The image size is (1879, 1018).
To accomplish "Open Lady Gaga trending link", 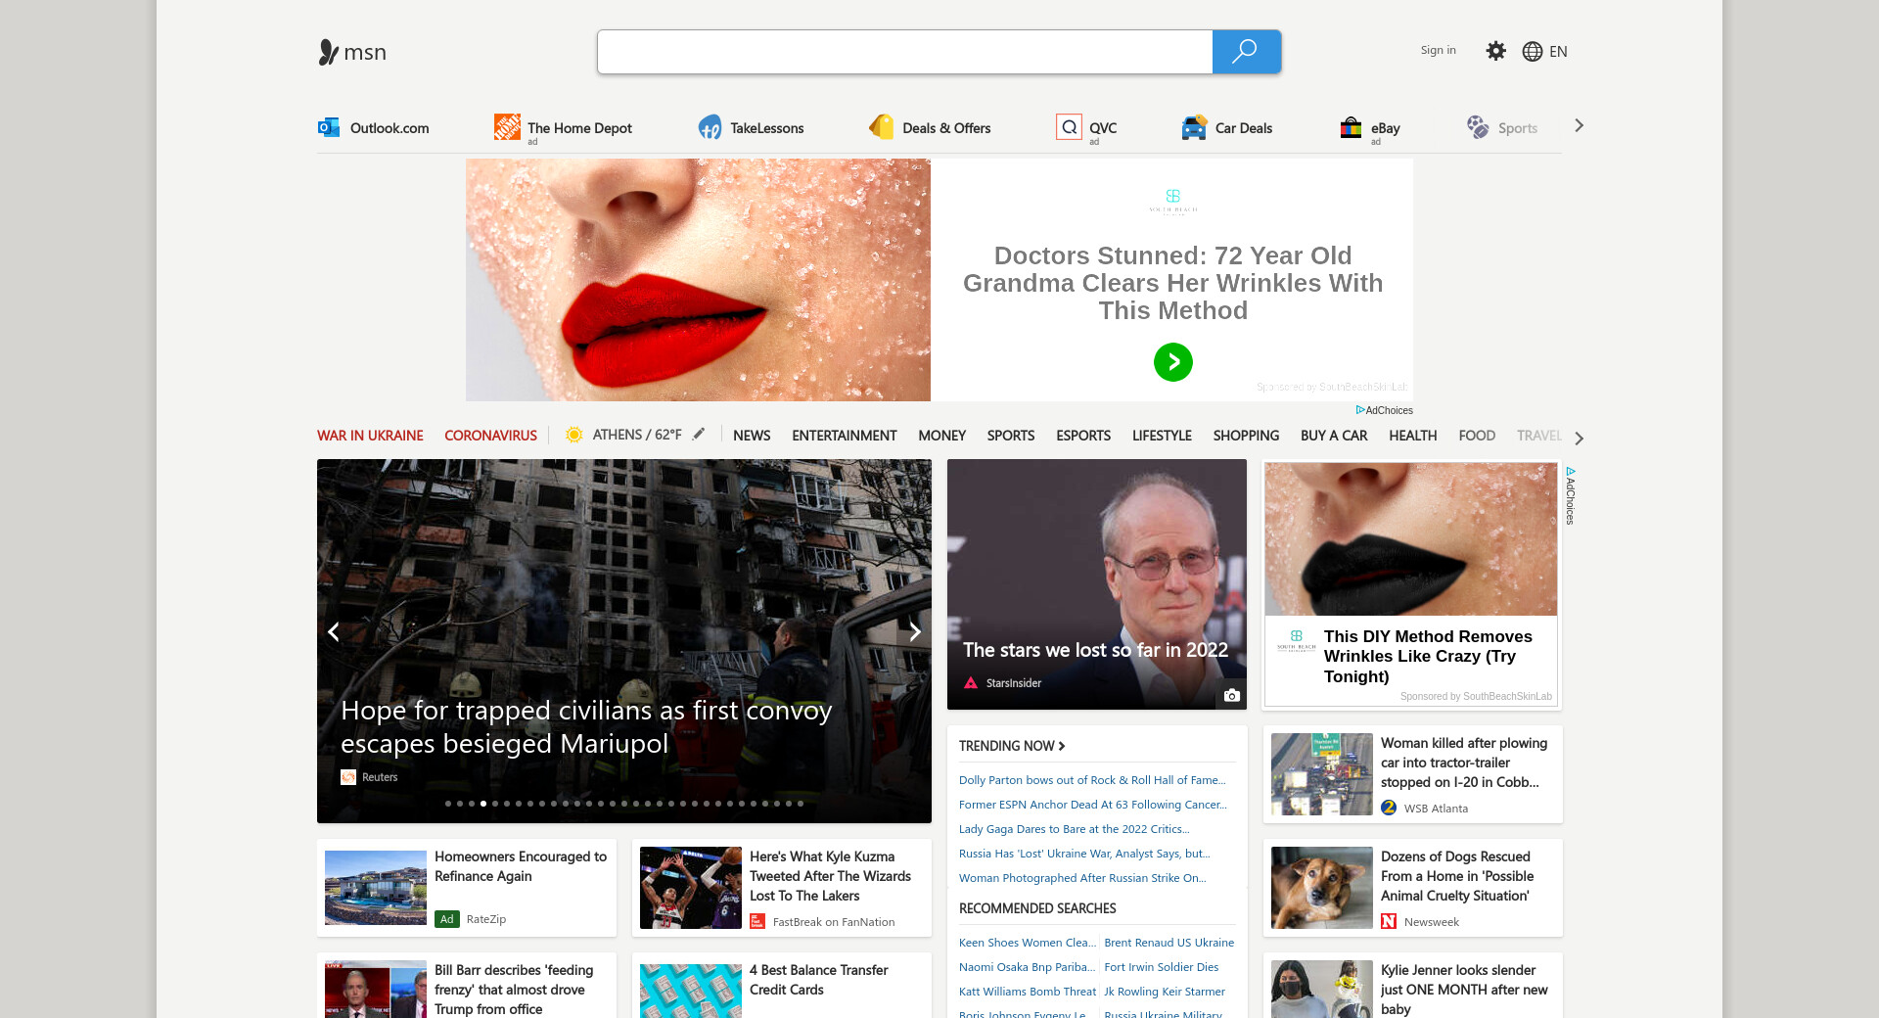I will click(x=1075, y=829).
